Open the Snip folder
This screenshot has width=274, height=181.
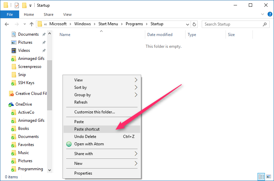[22, 75]
